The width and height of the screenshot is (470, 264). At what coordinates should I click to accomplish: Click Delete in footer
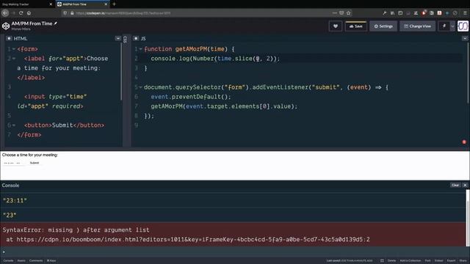coord(391,260)
